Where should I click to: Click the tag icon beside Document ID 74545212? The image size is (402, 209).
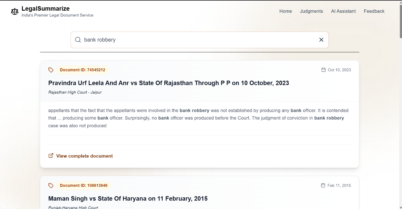[x=51, y=70]
